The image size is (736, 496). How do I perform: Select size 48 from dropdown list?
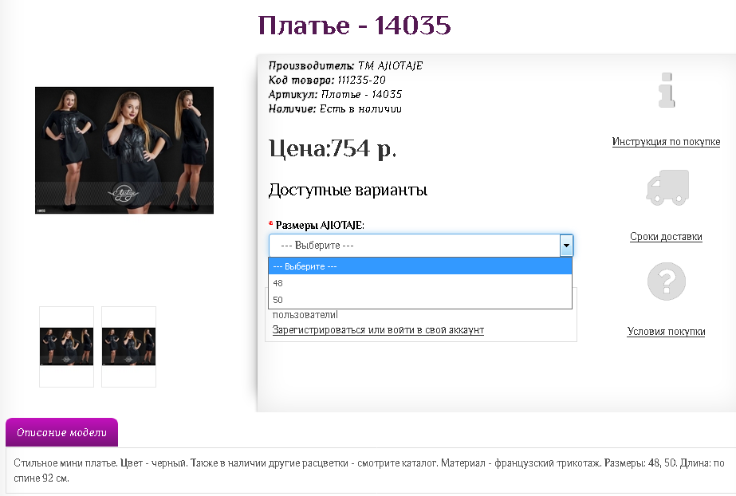click(x=420, y=283)
